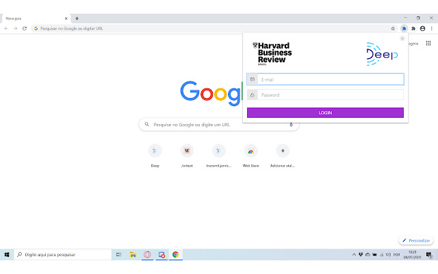Open File Explorer from the taskbar
Image resolution: width=438 pixels, height=274 pixels.
(x=133, y=255)
